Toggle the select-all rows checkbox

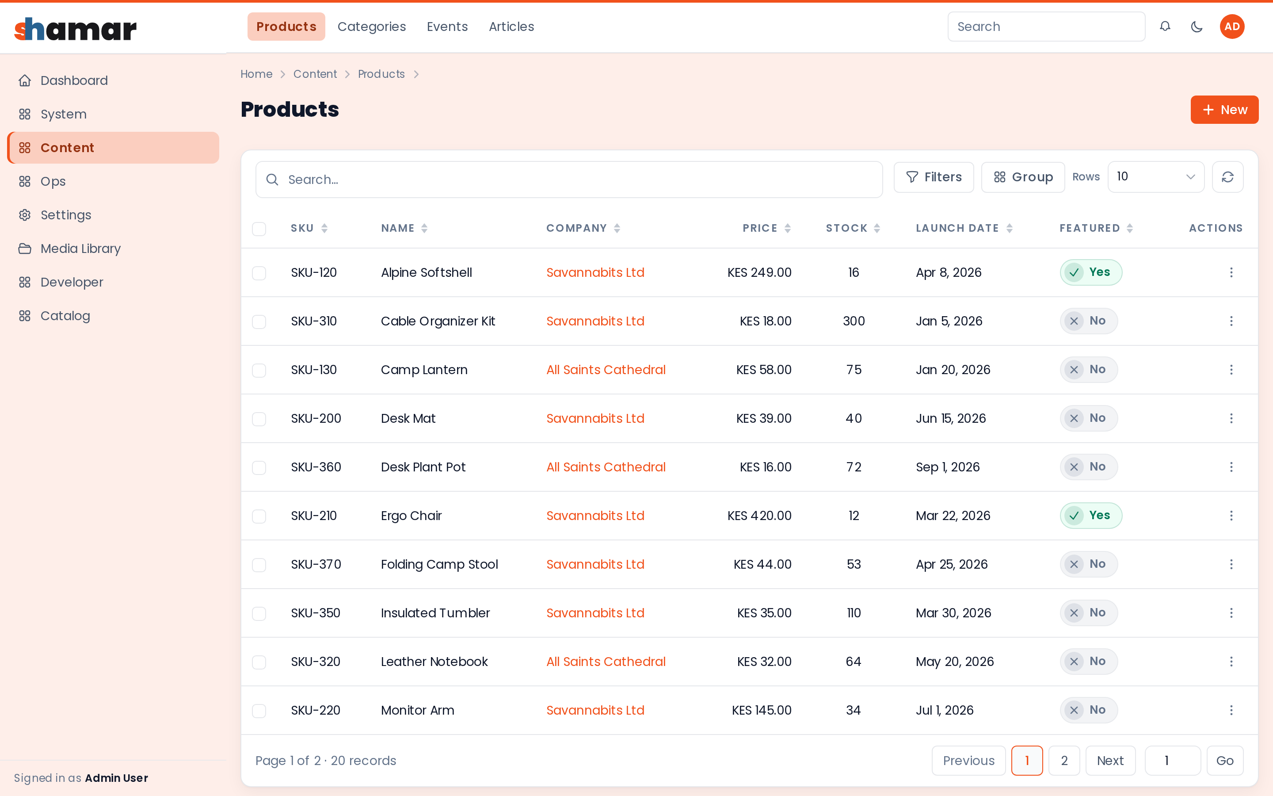(x=259, y=229)
